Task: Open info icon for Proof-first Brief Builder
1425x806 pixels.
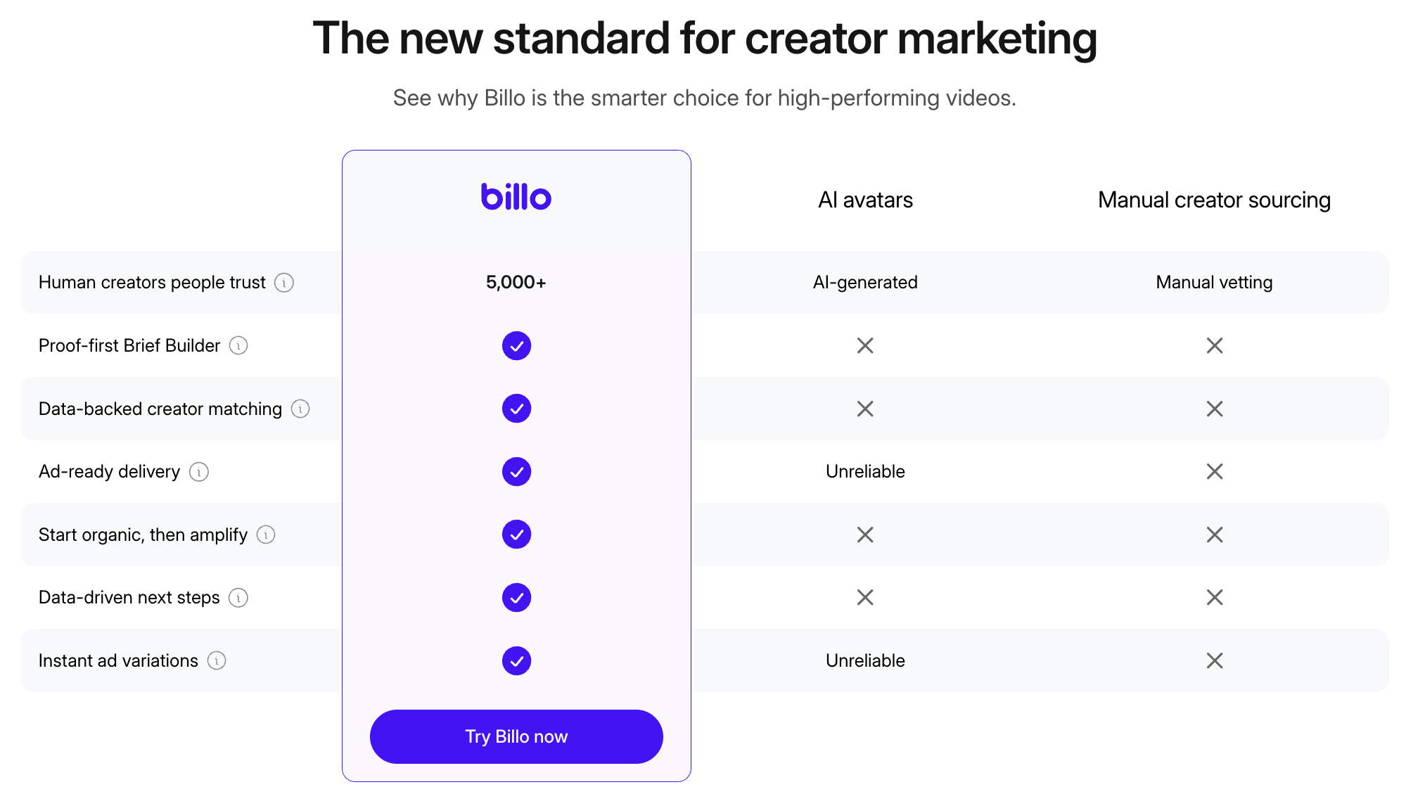Action: click(239, 346)
